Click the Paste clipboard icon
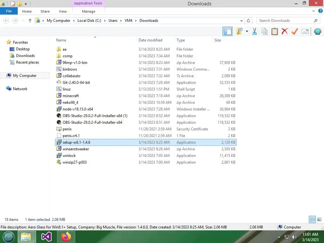This screenshot has width=324, height=243. (274, 31)
